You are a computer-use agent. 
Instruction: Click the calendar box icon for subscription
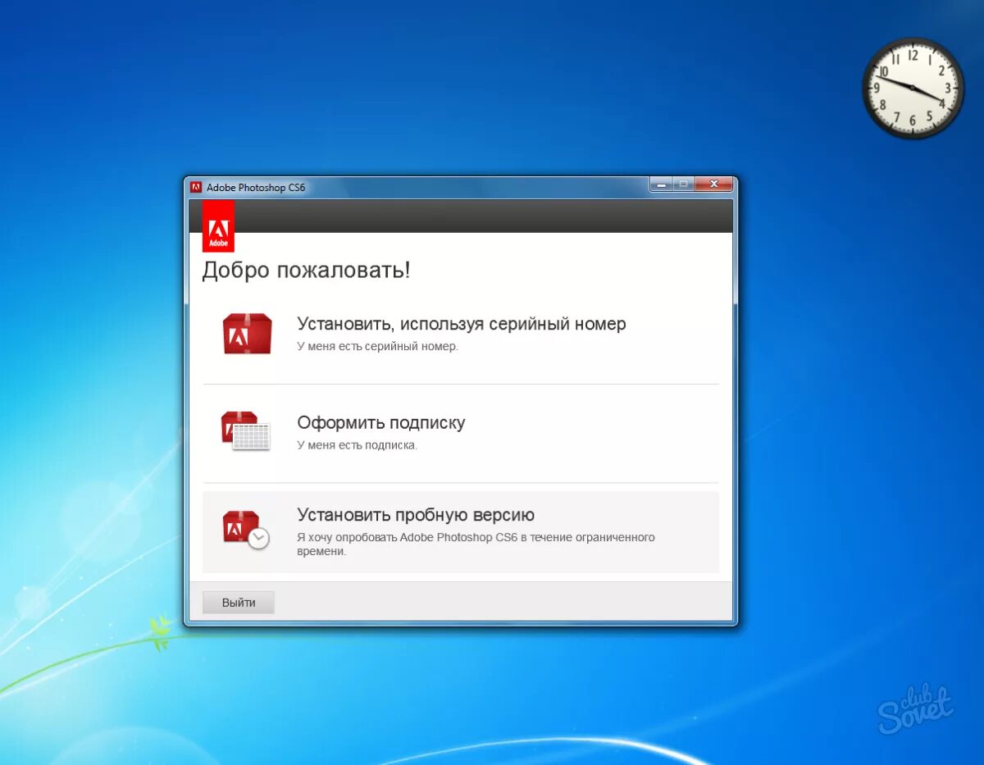point(245,431)
